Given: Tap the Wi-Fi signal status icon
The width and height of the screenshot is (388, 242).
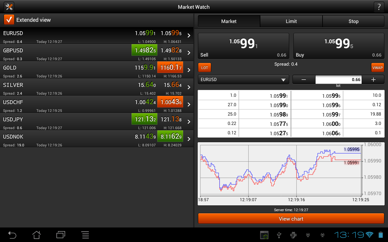Looking at the screenshot, I should (369, 235).
